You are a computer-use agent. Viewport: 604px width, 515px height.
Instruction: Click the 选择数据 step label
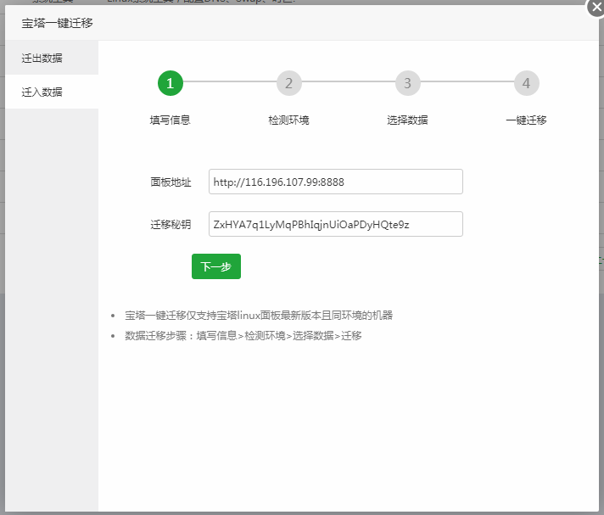click(407, 120)
